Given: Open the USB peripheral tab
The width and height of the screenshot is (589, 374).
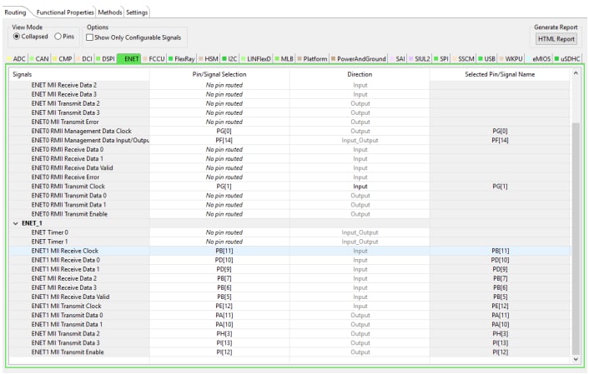Looking at the screenshot, I should tap(489, 59).
